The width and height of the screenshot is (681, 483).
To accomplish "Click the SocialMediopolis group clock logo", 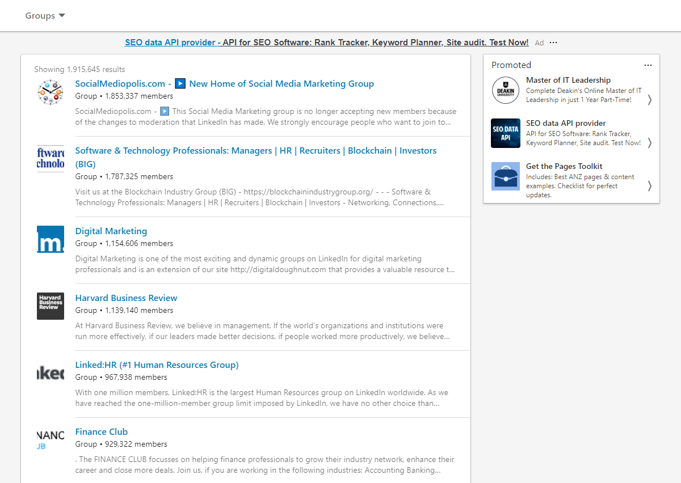I will coord(51,92).
